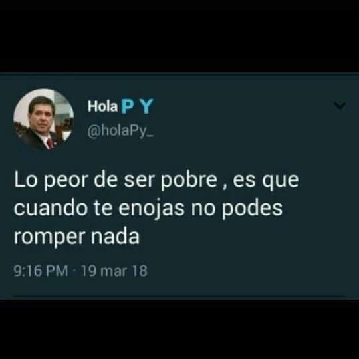Image resolution: width=359 pixels, height=359 pixels.
Task: Click the word "Hola" in the header
Action: coord(102,106)
